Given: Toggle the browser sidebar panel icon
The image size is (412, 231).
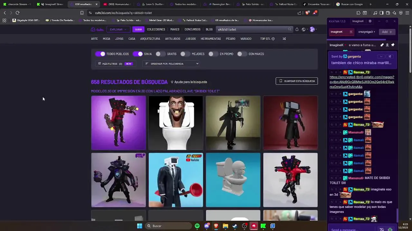Looking at the screenshot, I should pos(381,13).
